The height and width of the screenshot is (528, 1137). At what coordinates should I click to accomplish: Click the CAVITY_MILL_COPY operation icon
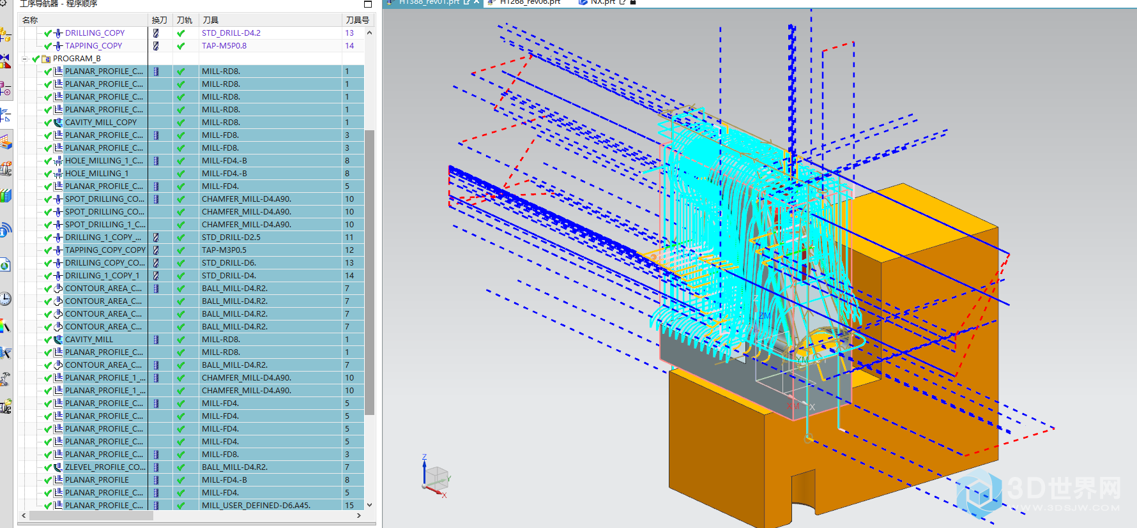tap(58, 122)
